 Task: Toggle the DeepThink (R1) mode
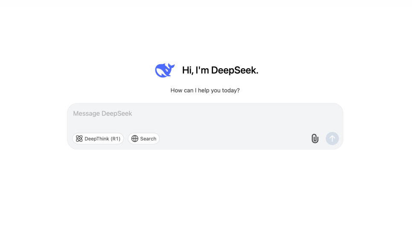pos(98,139)
